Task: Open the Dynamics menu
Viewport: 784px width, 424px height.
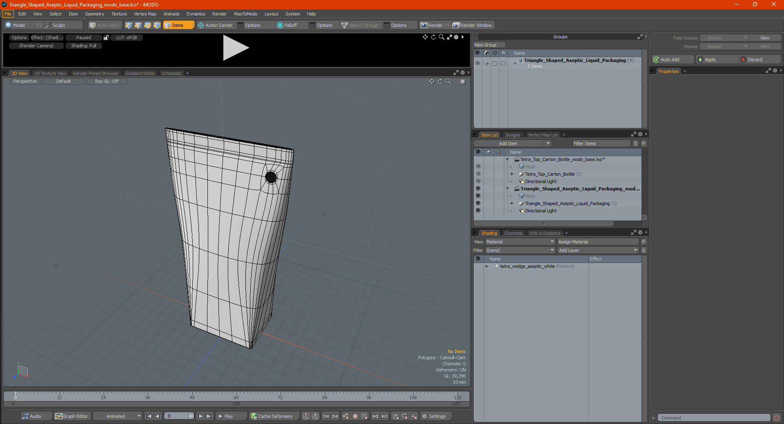Action: click(x=196, y=14)
